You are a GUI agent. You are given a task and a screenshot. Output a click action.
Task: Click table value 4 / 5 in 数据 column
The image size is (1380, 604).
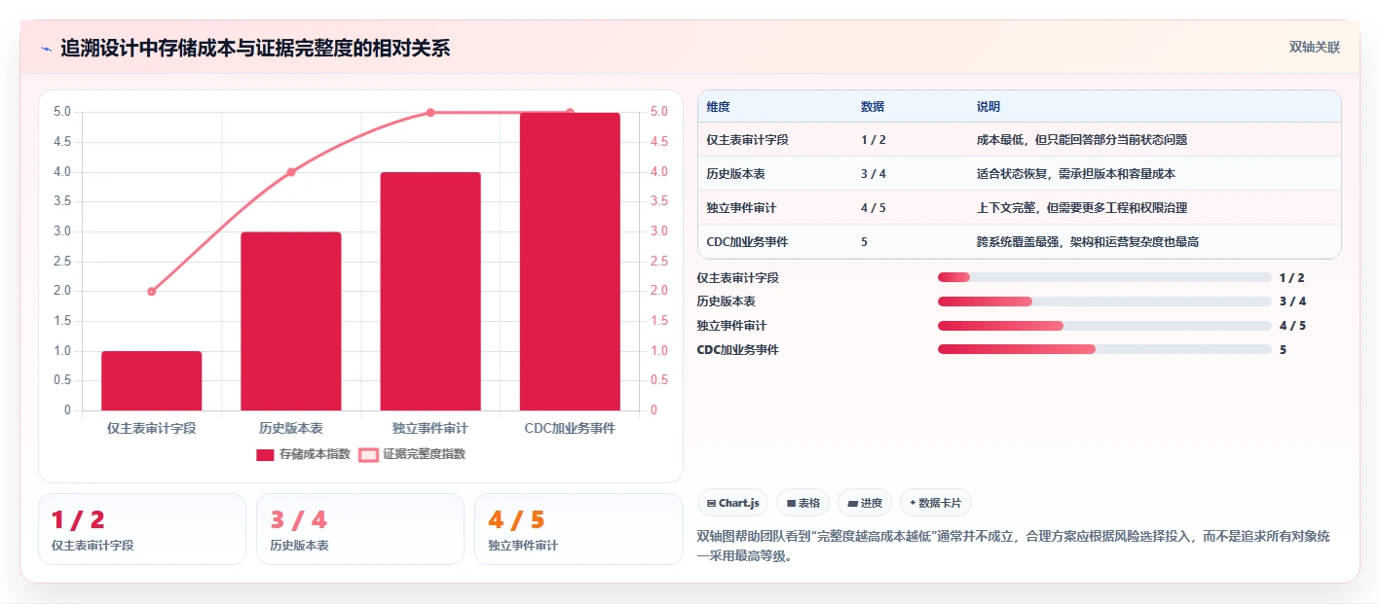click(x=874, y=208)
